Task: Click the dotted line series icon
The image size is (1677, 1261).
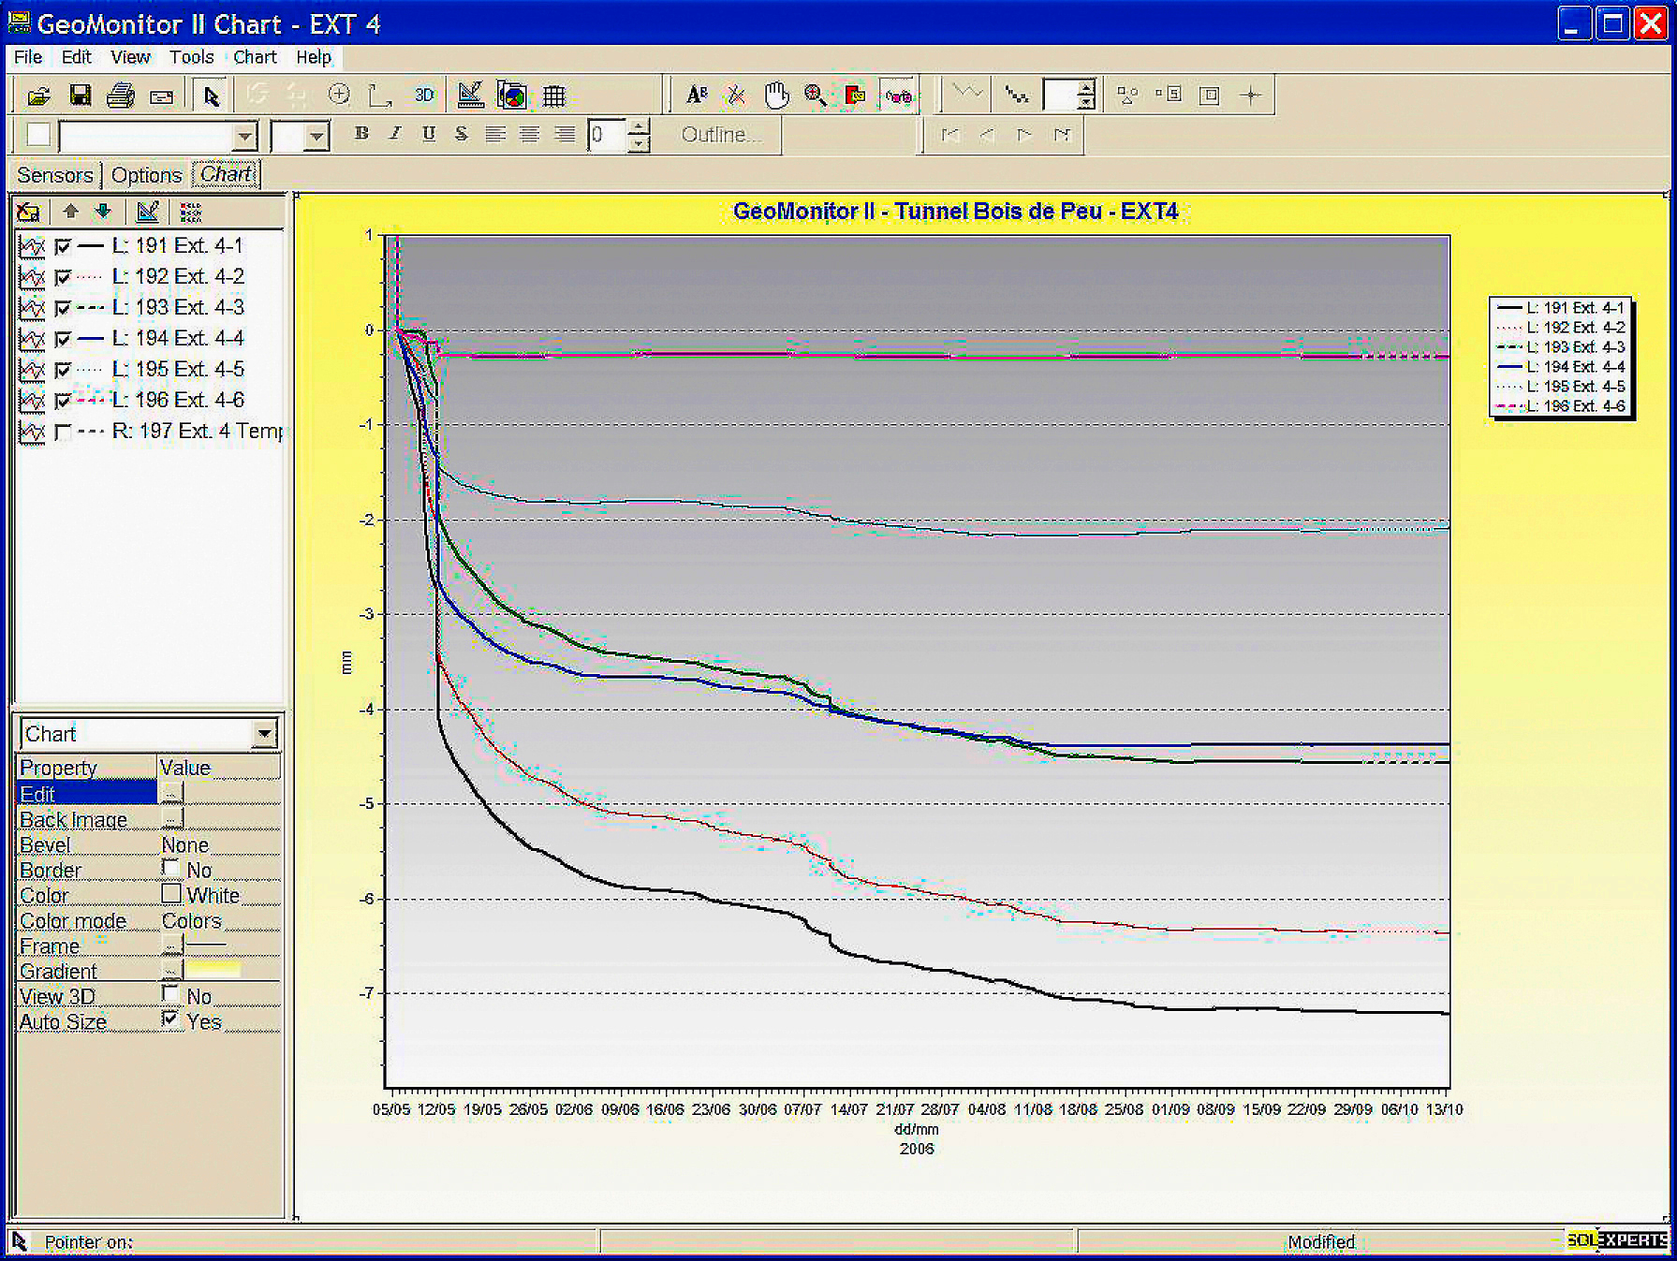Action: tap(1017, 95)
